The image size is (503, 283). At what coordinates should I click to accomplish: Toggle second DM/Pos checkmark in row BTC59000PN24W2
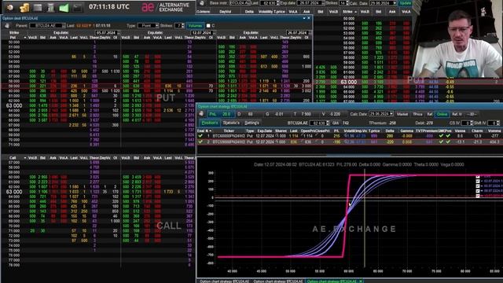click(448, 141)
